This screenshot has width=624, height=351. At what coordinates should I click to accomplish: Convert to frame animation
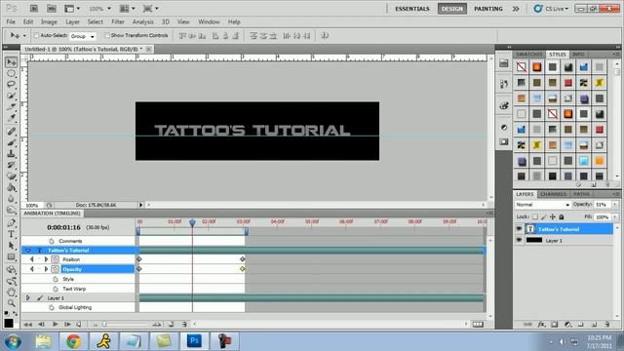pyautogui.click(x=478, y=325)
